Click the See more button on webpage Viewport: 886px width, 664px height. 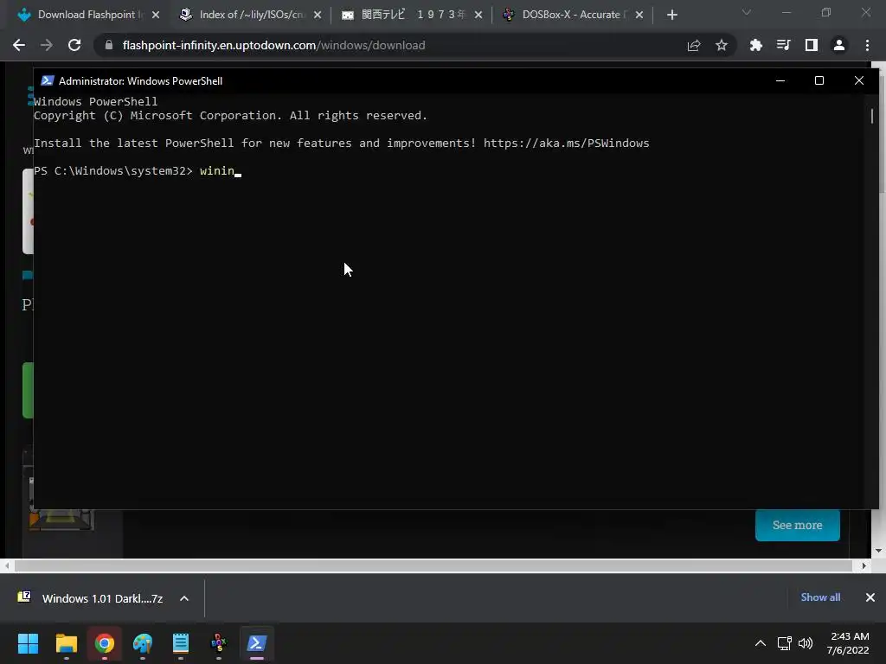click(797, 525)
